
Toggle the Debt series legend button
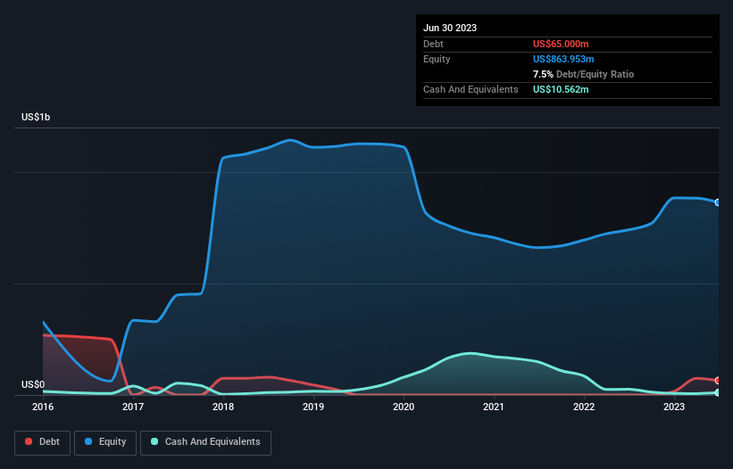(x=43, y=442)
